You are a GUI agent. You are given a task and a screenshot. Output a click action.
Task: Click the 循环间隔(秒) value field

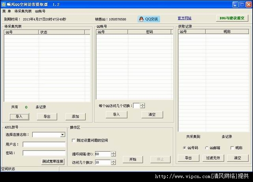(x=103, y=154)
